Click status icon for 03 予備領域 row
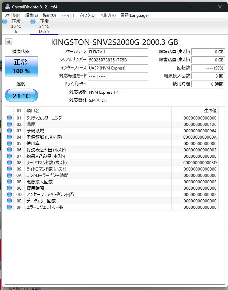Viewport: 228px width, 290px height. tap(9, 131)
